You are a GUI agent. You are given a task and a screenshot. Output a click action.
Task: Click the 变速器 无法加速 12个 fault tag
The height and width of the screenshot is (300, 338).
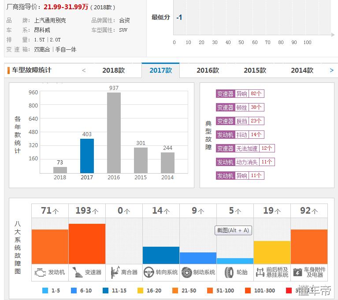pos(245,148)
